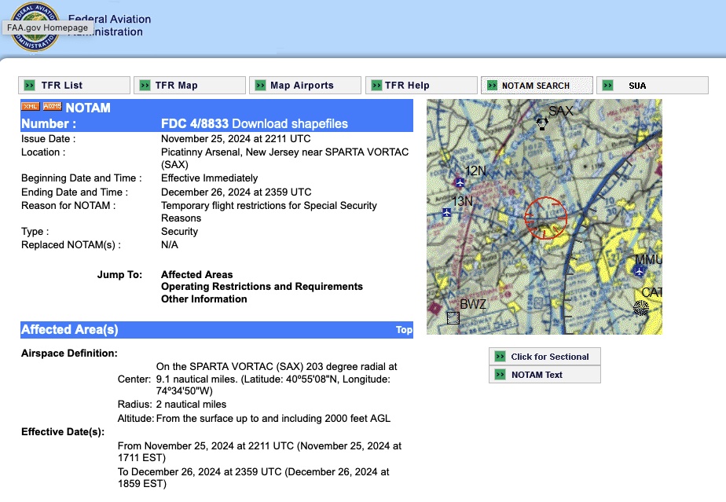Click the MMU airport symbol on map
Image resolution: width=726 pixels, height=502 pixels.
(640, 270)
